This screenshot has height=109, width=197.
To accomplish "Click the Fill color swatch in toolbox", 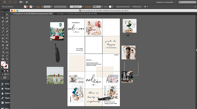I will click(x=3, y=64).
